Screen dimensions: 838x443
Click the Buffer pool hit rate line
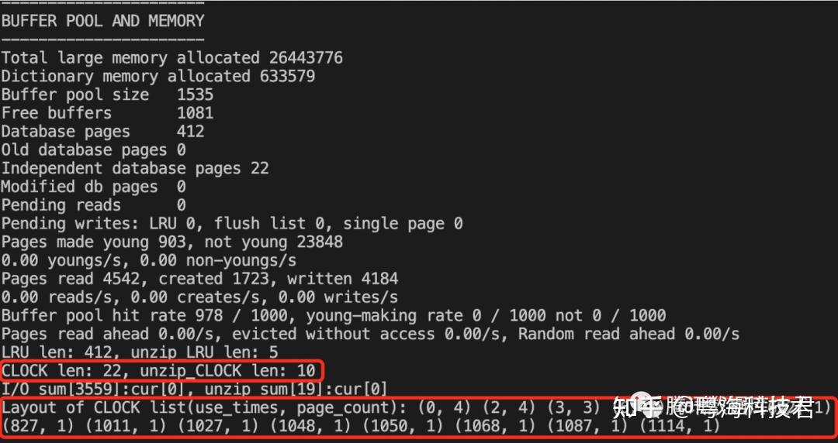[334, 315]
